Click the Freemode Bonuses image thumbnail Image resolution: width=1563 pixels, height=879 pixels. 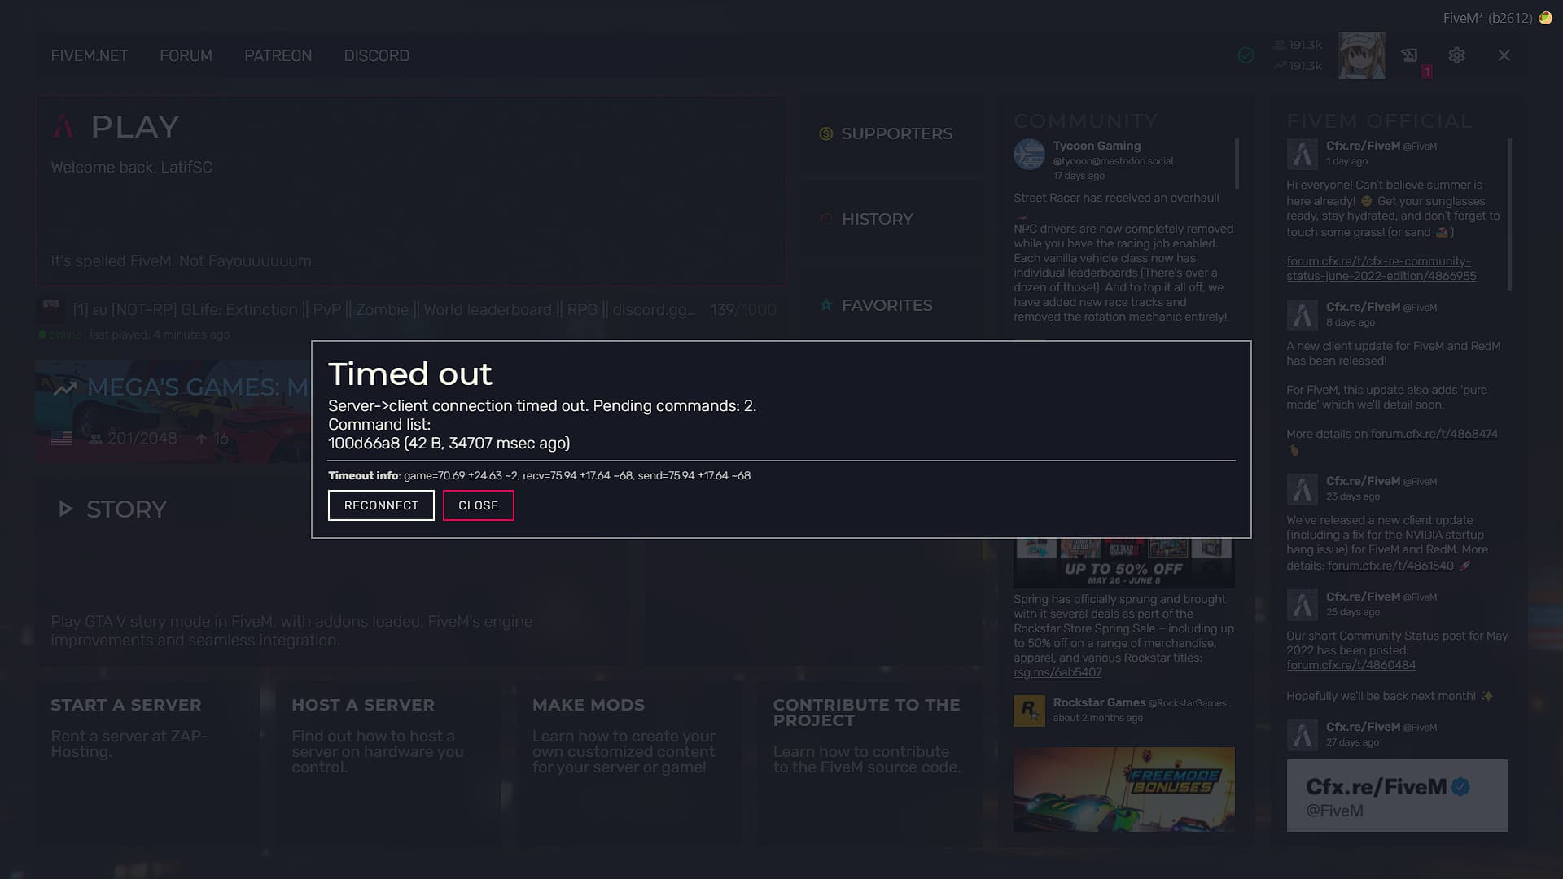point(1123,789)
